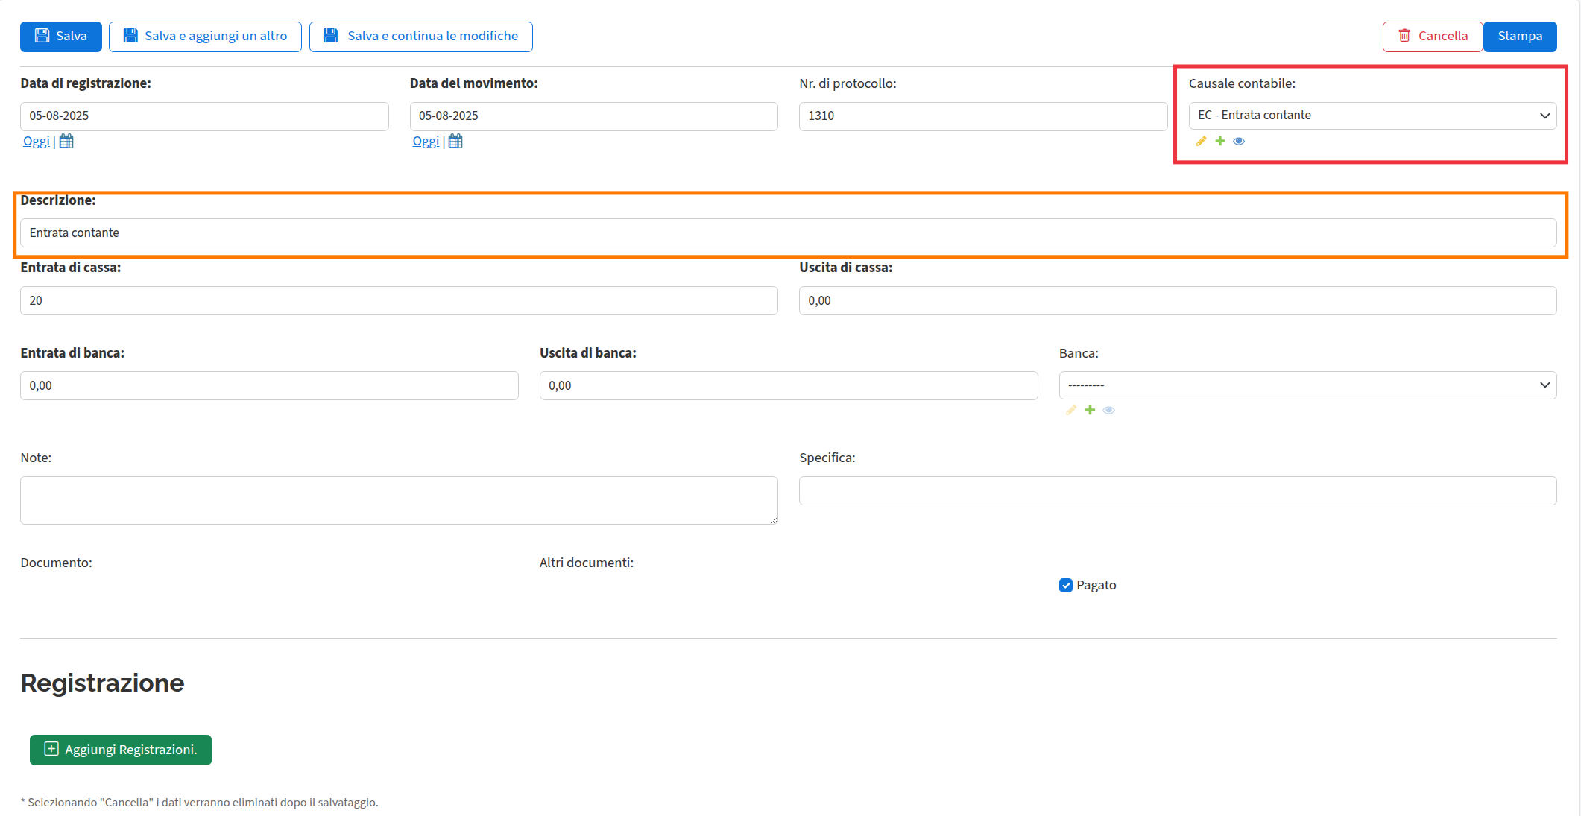Click the Salva button

tap(61, 37)
